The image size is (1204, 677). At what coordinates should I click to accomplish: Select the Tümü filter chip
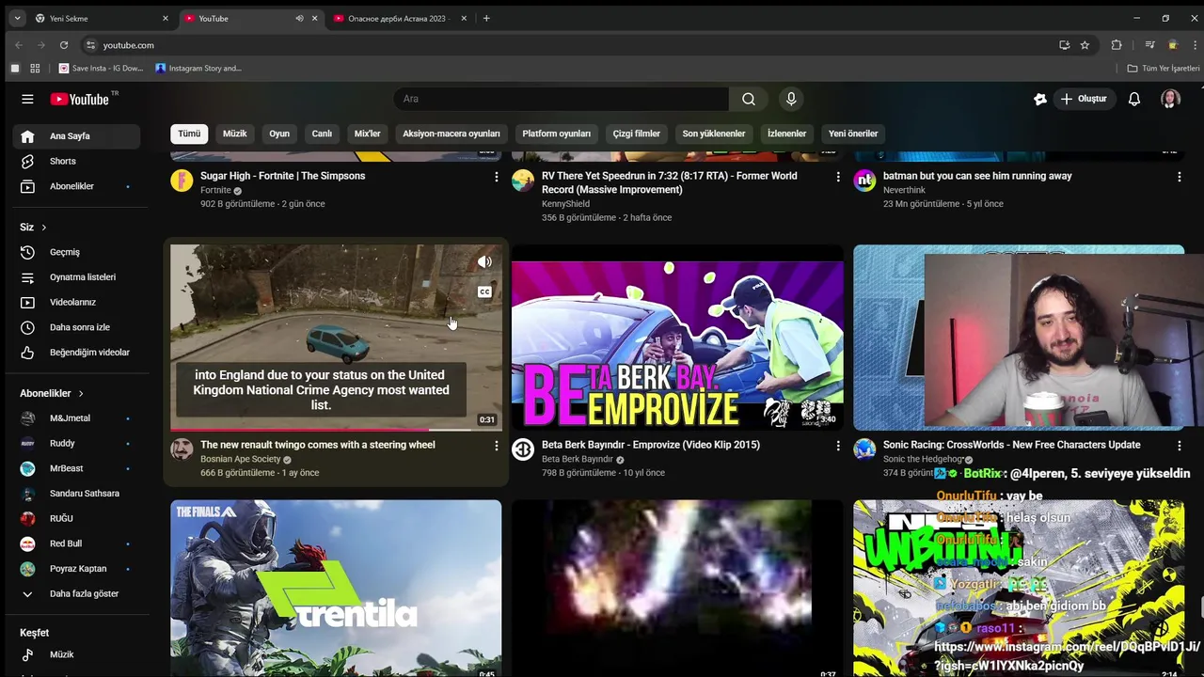pos(189,134)
